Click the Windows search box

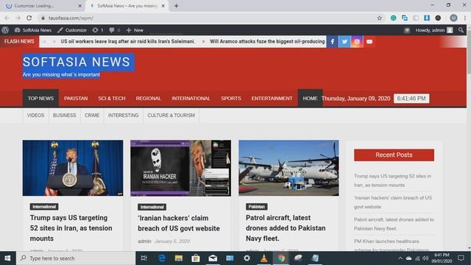tap(76, 258)
